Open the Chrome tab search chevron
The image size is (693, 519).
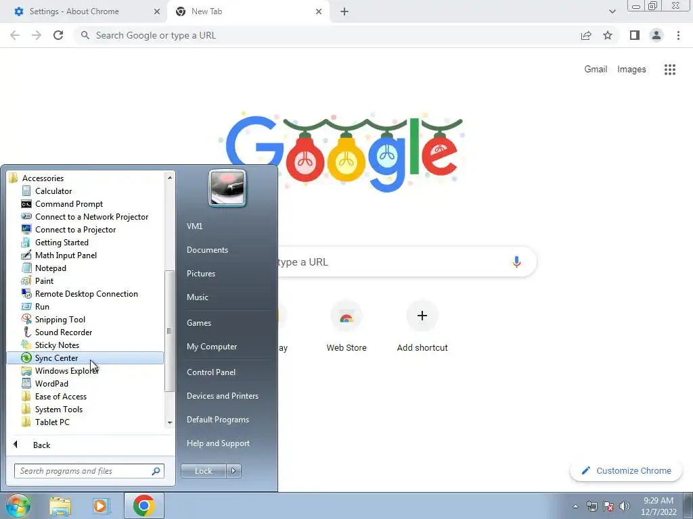[x=612, y=11]
